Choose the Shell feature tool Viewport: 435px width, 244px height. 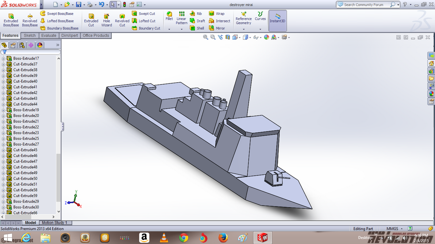pos(197,28)
